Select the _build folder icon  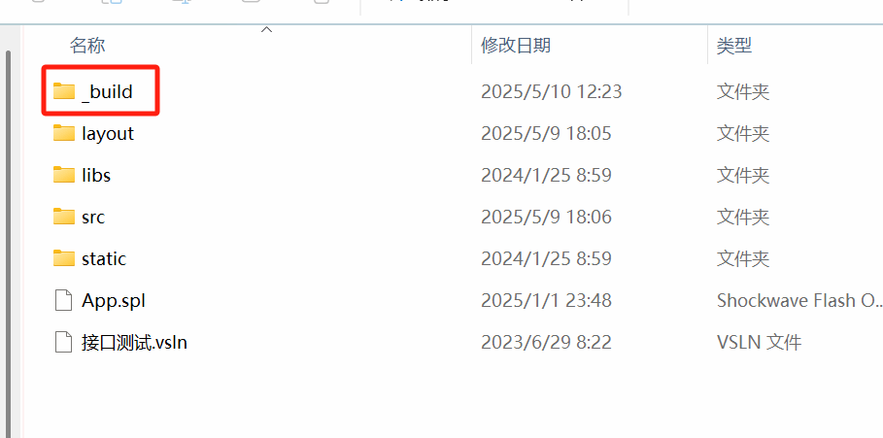coord(64,91)
